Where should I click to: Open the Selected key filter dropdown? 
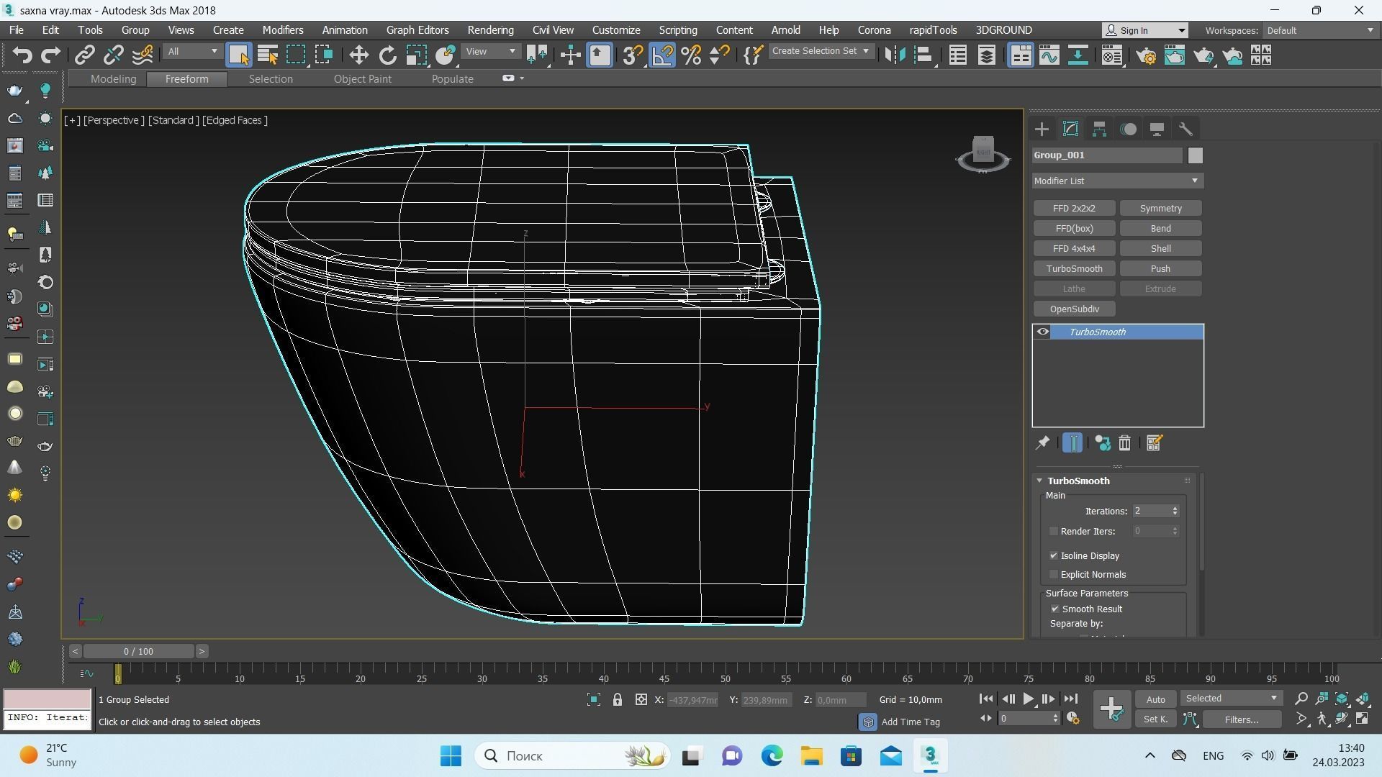click(x=1231, y=698)
